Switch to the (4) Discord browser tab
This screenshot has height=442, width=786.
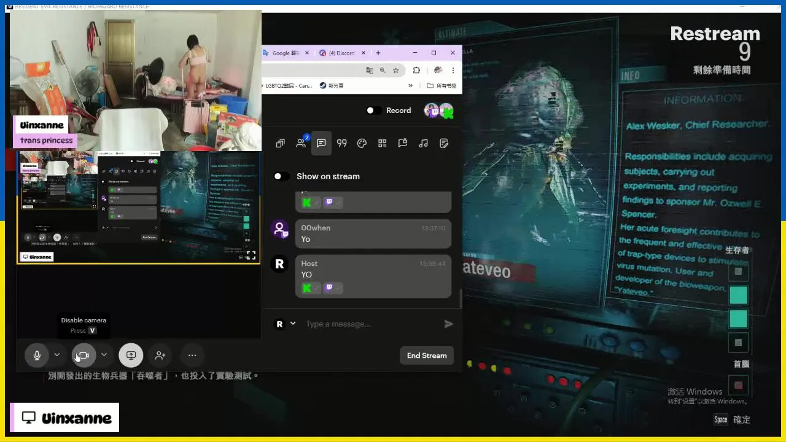click(x=341, y=53)
